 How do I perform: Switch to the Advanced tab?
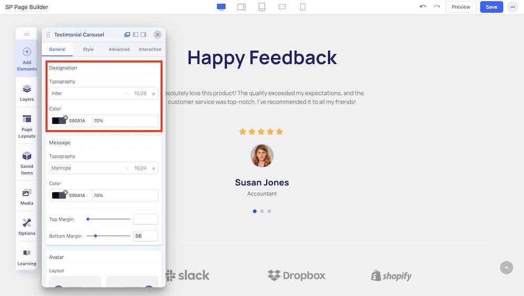(119, 49)
